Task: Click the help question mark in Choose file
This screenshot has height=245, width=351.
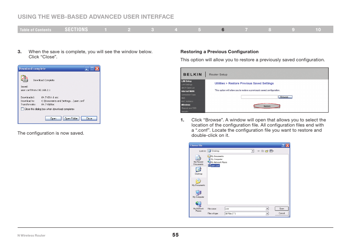Action: coord(283,145)
